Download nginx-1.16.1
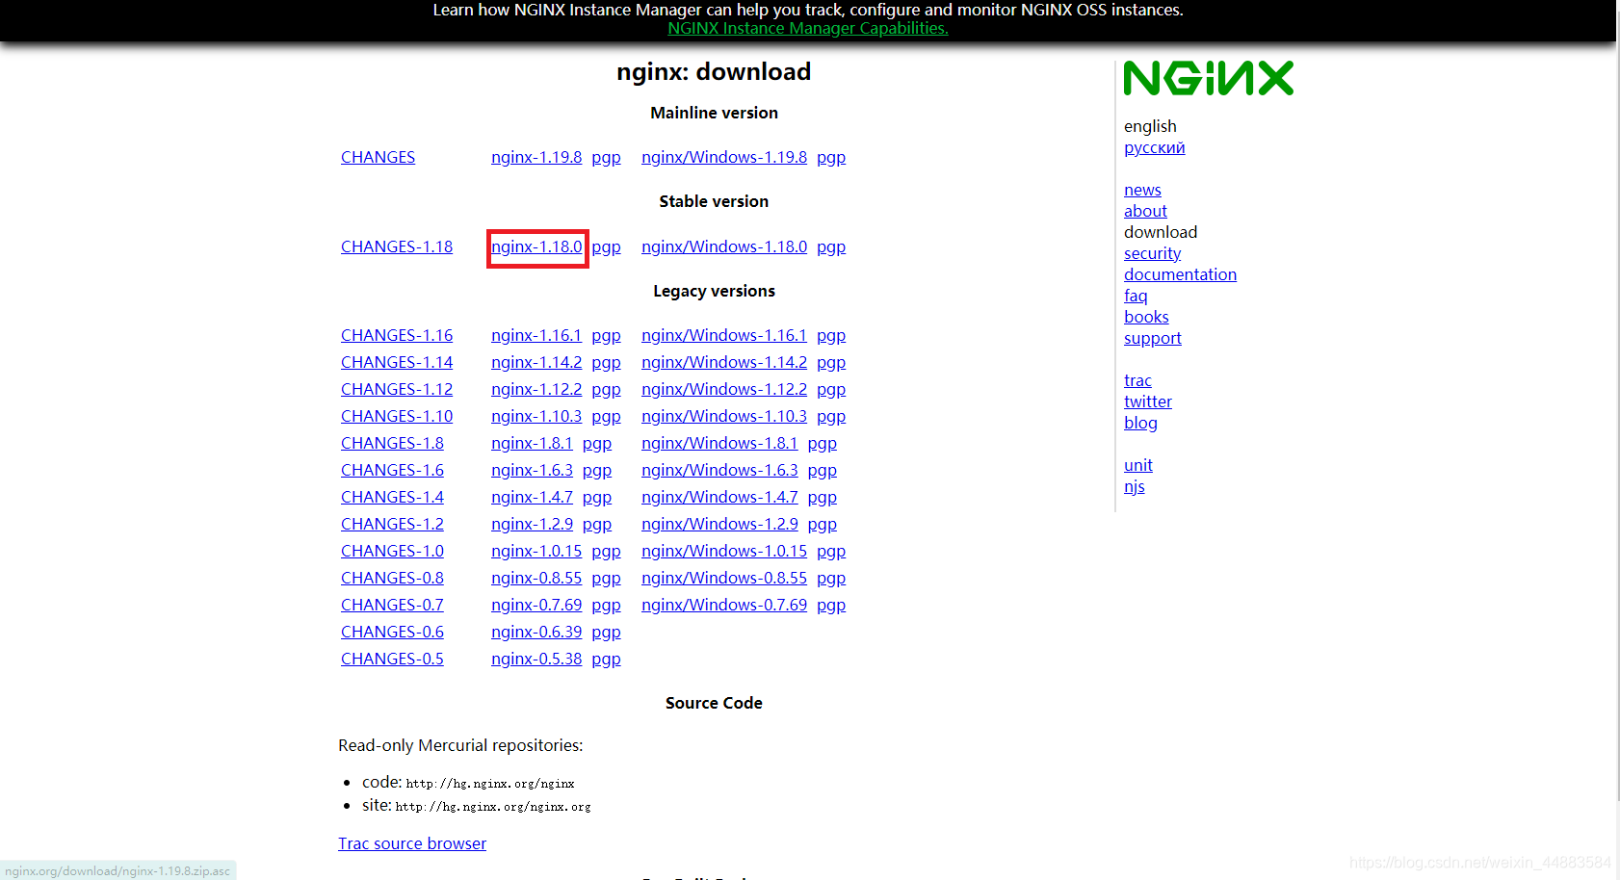 [x=536, y=335]
